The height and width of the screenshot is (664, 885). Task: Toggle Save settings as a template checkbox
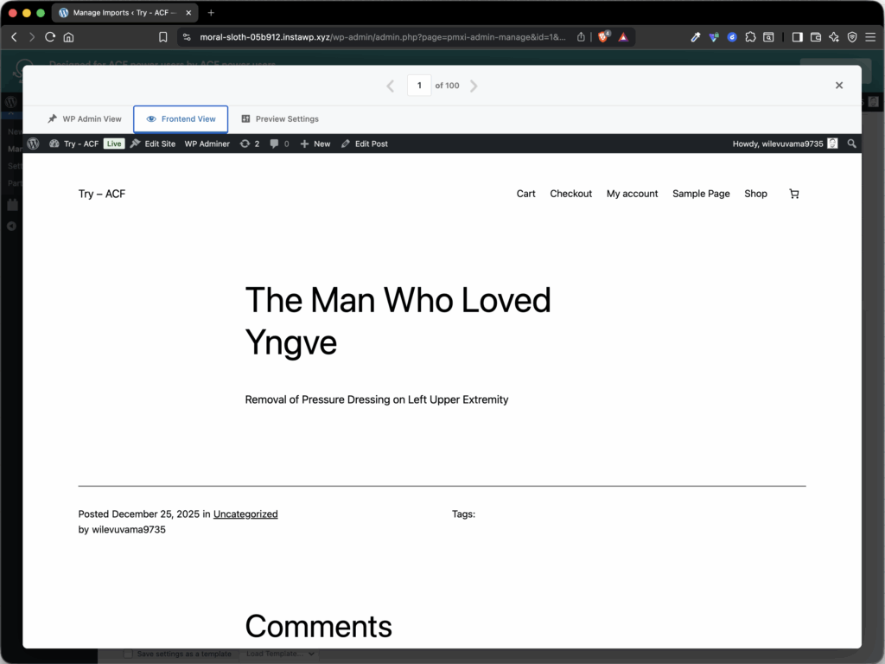[x=129, y=654]
